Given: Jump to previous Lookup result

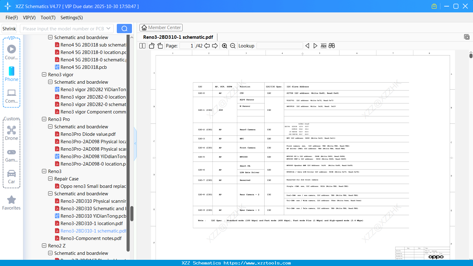Looking at the screenshot, I should [307, 46].
